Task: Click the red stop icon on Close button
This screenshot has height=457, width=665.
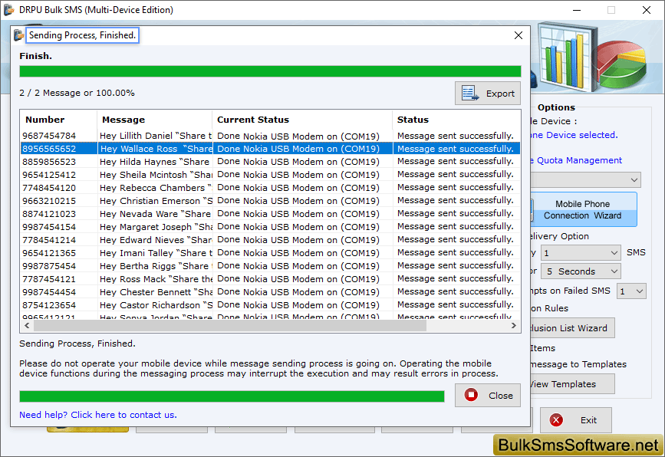Action: (471, 395)
